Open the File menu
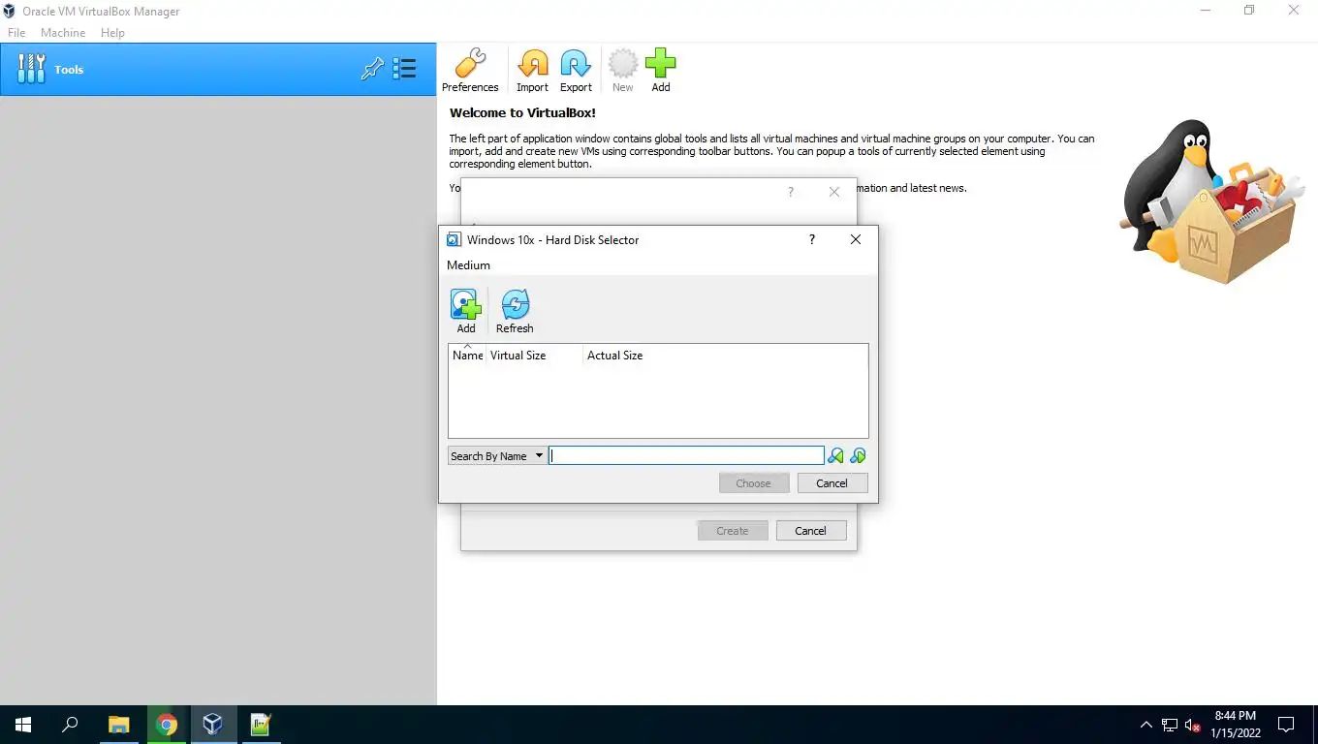The image size is (1318, 744). point(16,32)
